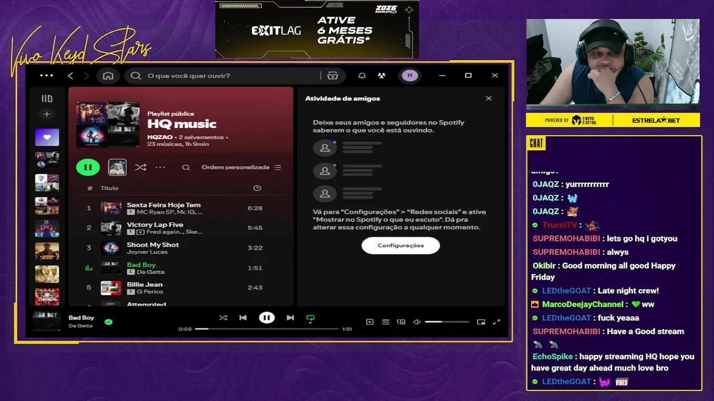This screenshot has height=401, width=714.
Task: Toggle shuffle for the HQ music playlist
Action: (141, 167)
